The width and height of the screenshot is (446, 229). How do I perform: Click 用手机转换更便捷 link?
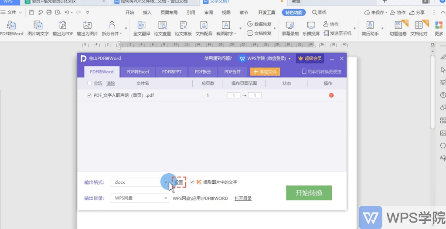pos(322,71)
